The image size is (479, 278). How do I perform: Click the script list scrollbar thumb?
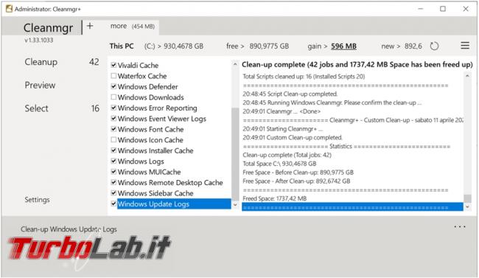235,153
